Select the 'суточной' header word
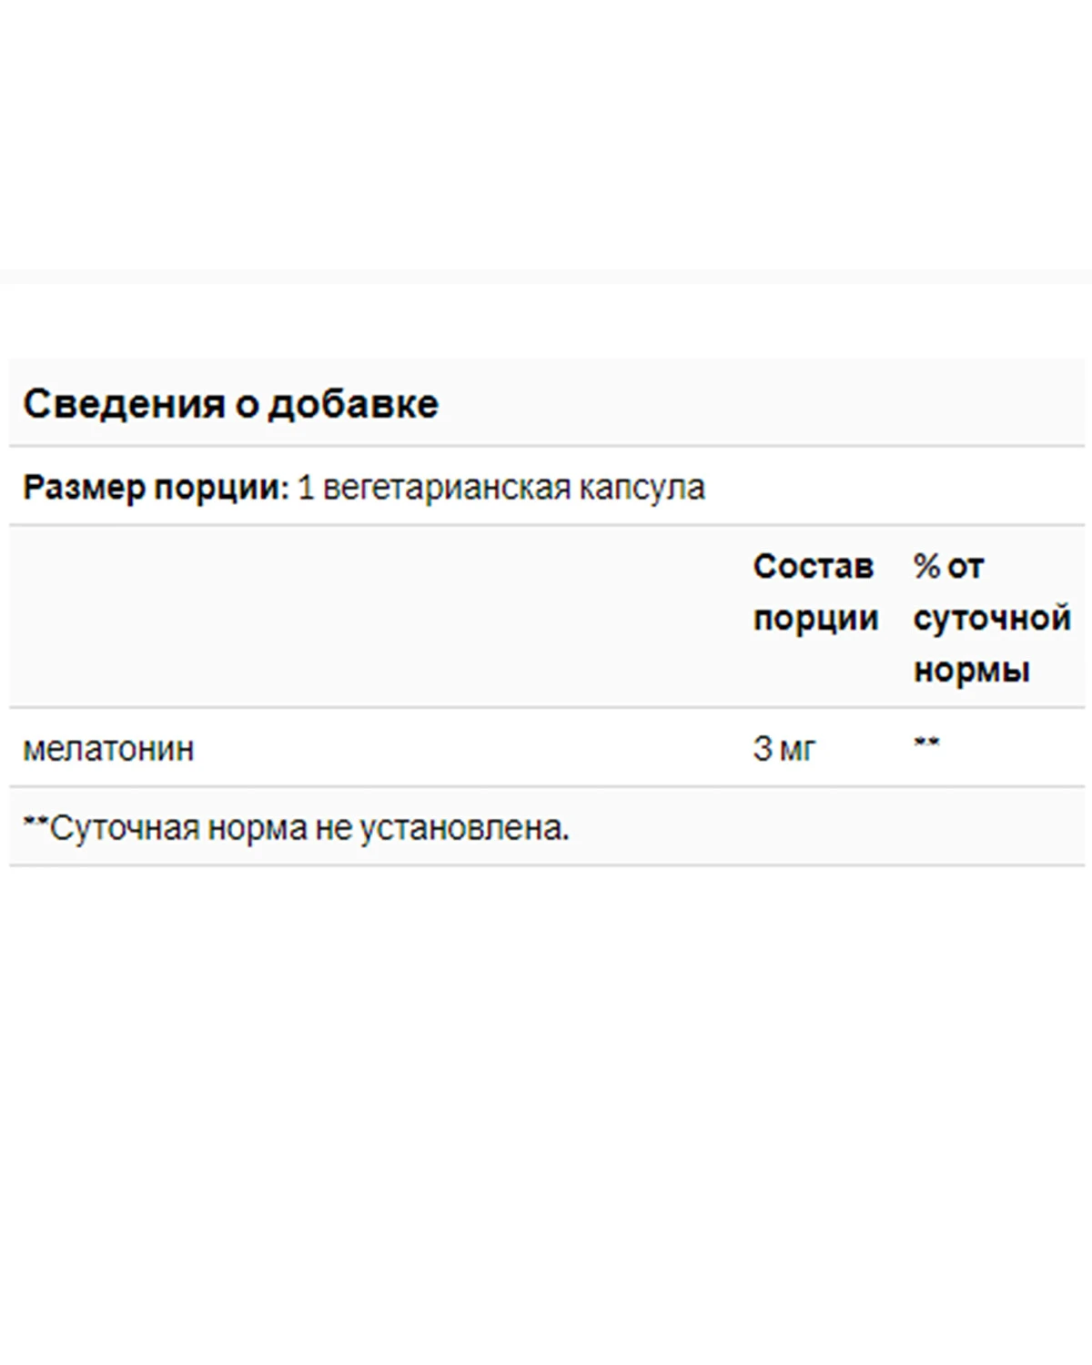The height and width of the screenshot is (1365, 1092). tap(992, 618)
